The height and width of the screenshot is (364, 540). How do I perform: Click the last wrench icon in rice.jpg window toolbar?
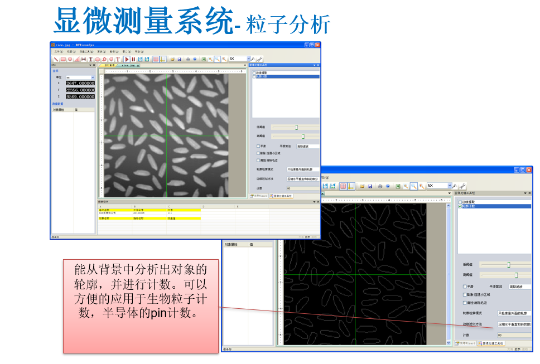tap(259, 59)
